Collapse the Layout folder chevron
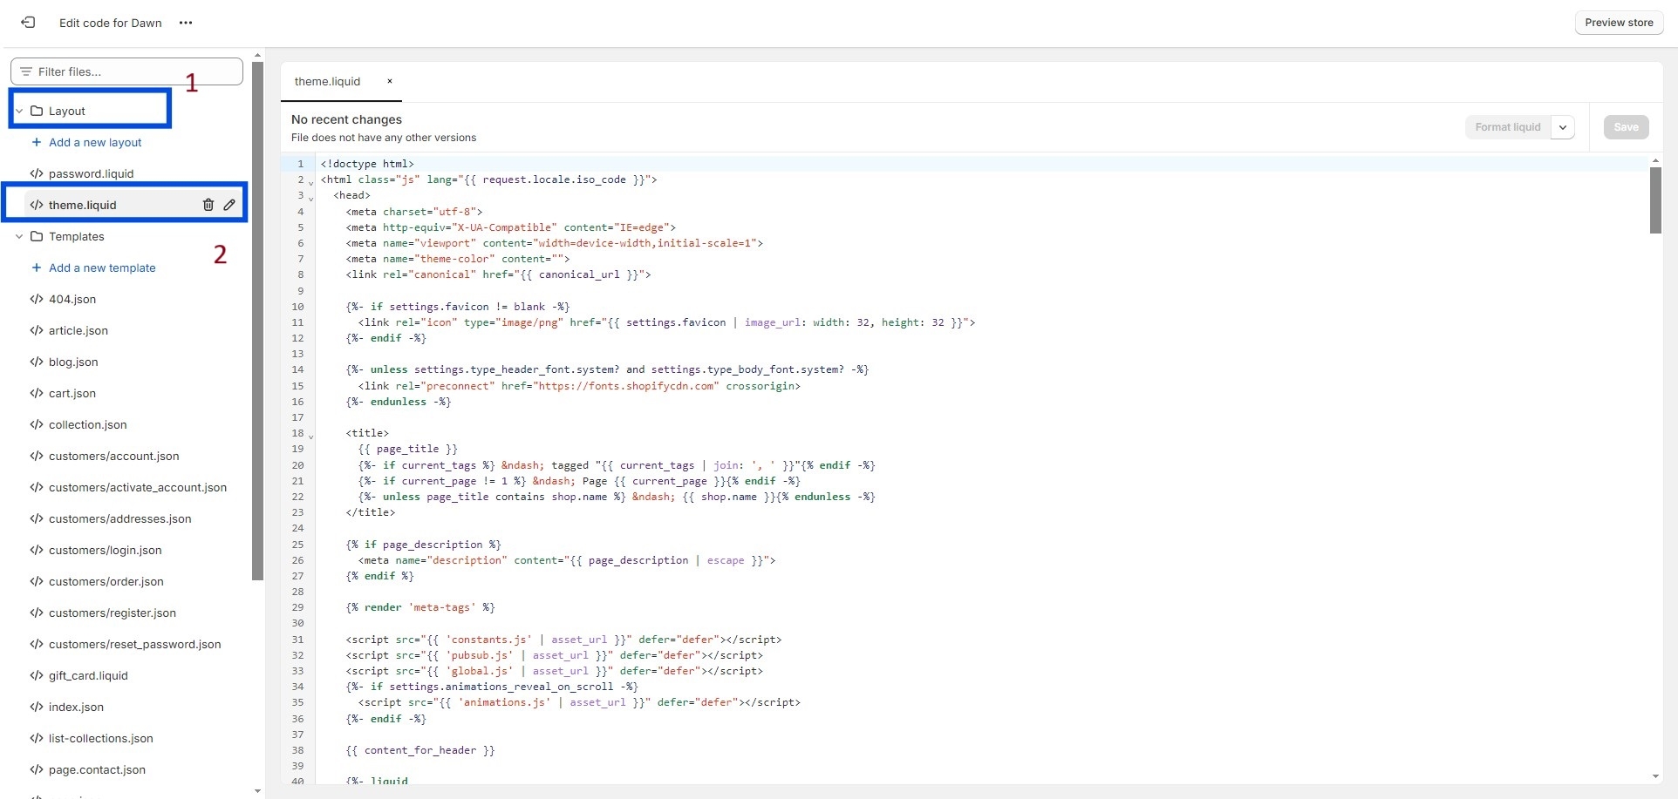The height and width of the screenshot is (799, 1678). point(19,111)
